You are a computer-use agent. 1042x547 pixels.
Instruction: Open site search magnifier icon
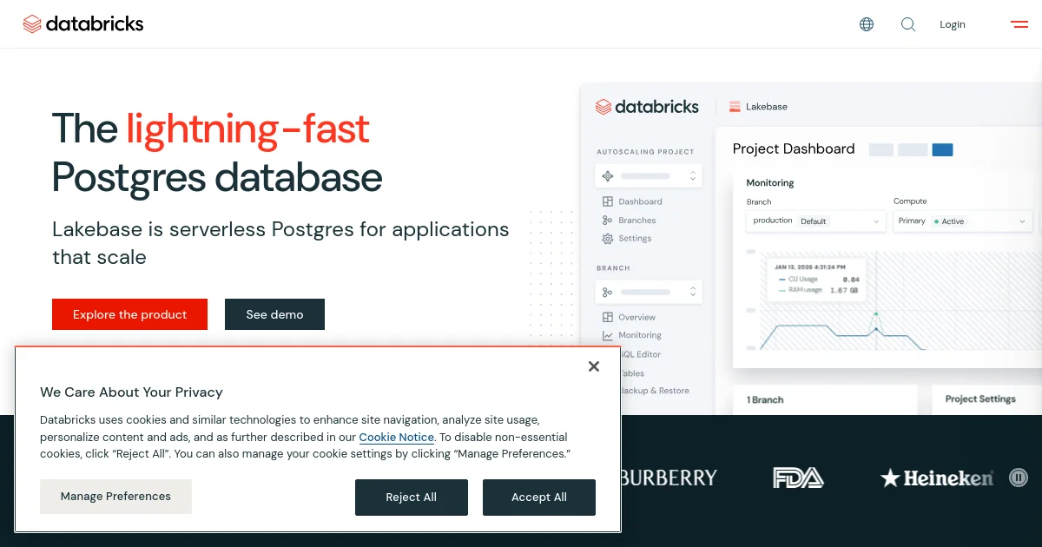point(908,24)
